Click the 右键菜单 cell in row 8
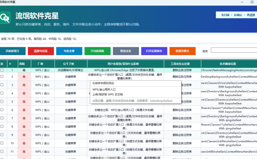The width and height of the screenshot is (257, 159). [x=70, y=127]
